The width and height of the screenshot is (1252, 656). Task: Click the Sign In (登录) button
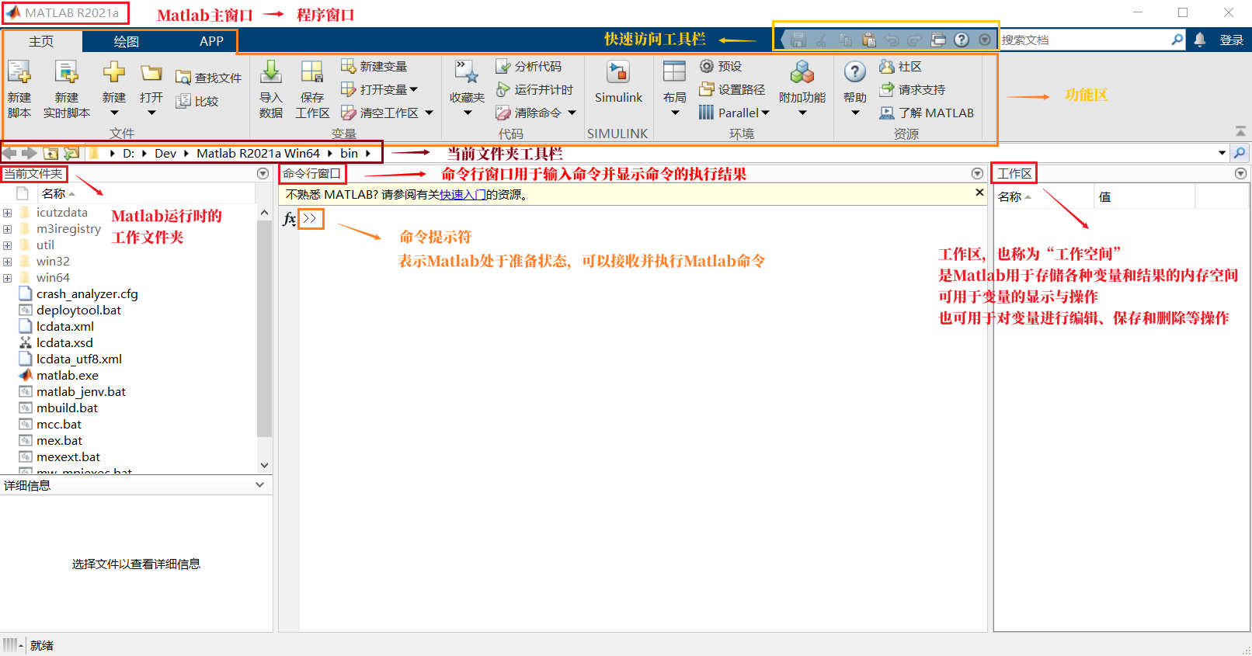pos(1232,40)
